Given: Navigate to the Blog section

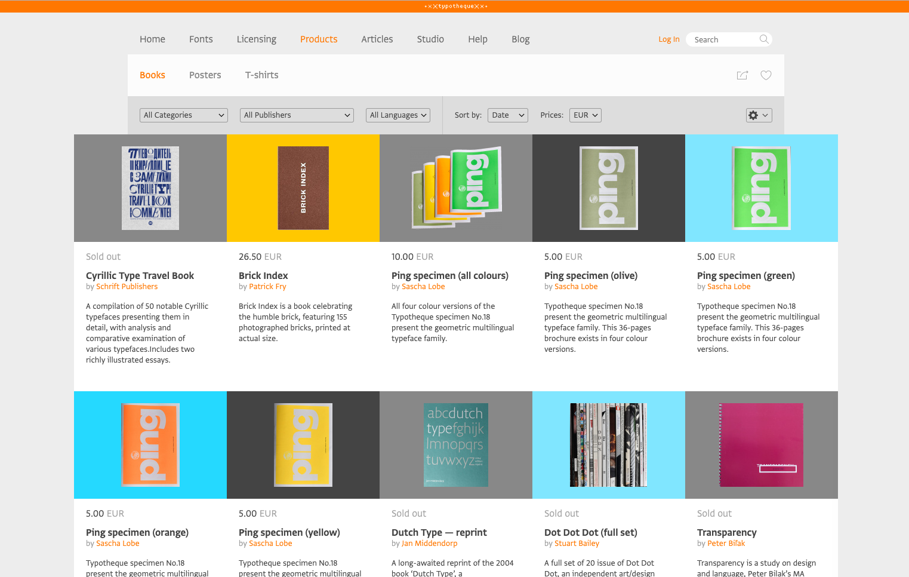Looking at the screenshot, I should [x=520, y=39].
